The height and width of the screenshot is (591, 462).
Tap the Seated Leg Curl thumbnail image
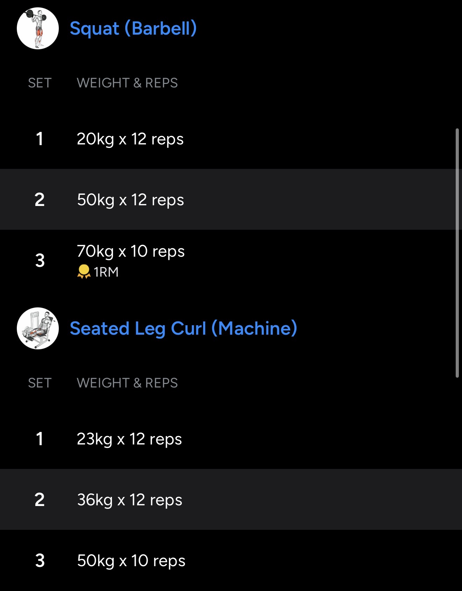tap(38, 328)
